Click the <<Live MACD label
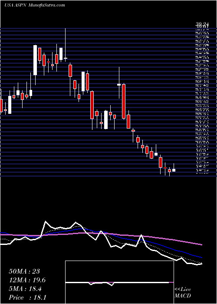Image resolution: width=217 pixels, height=304 pixels. pos(183,293)
